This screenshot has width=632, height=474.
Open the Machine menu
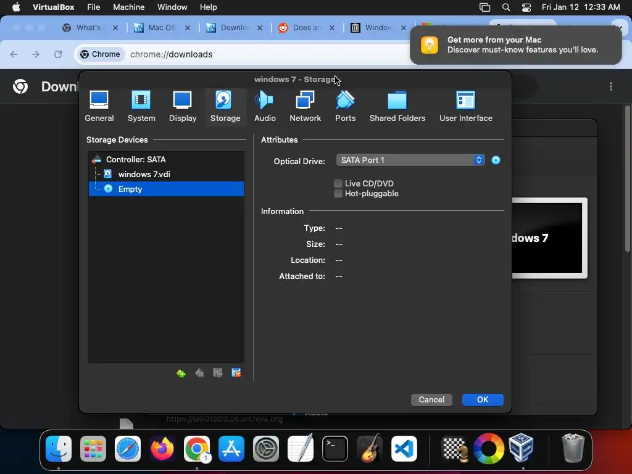tap(128, 7)
